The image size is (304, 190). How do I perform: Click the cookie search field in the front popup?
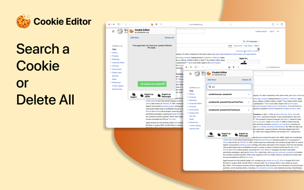click(229, 87)
